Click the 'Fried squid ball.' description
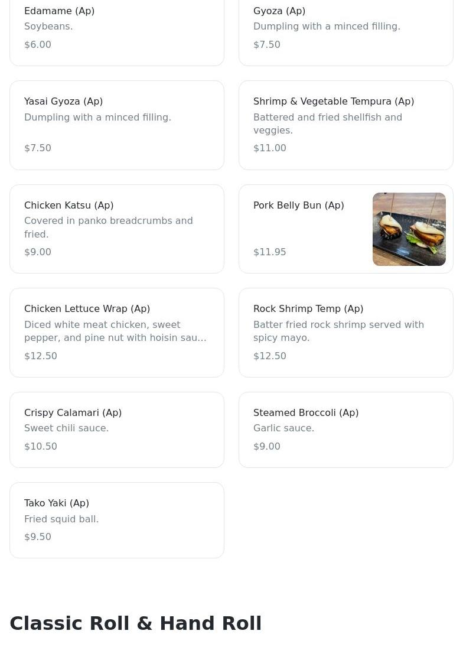 click(61, 519)
